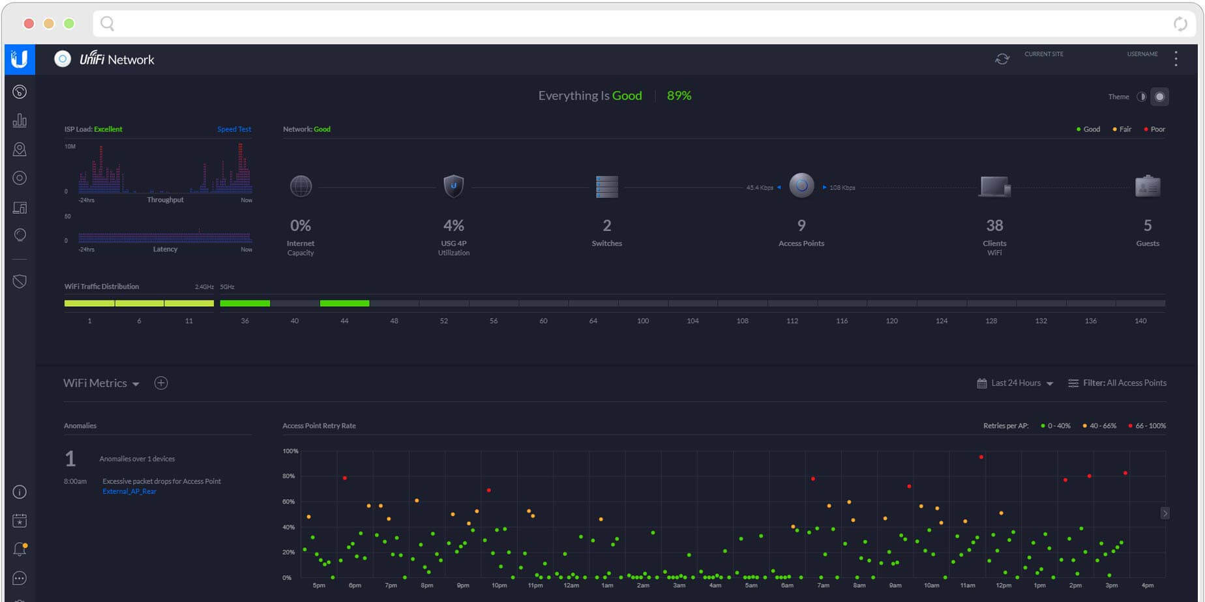Screen dimensions: 1205x602
Task: Click the Latency graph
Action: click(x=165, y=236)
